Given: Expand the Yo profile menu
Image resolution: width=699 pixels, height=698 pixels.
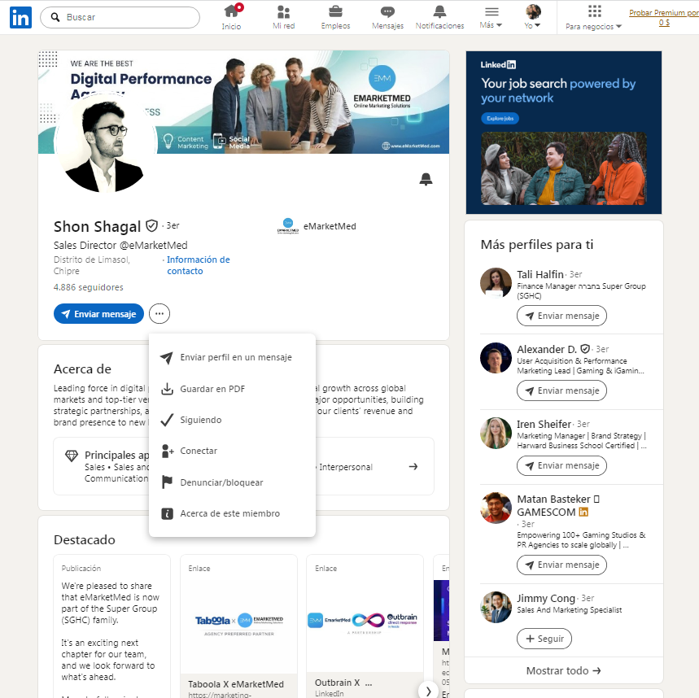Looking at the screenshot, I should [x=533, y=17].
